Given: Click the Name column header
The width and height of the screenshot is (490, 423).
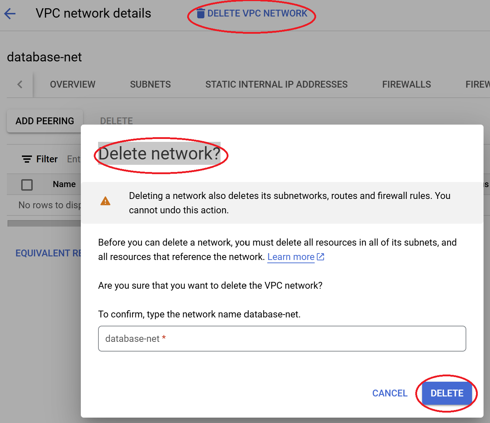Looking at the screenshot, I should point(64,184).
